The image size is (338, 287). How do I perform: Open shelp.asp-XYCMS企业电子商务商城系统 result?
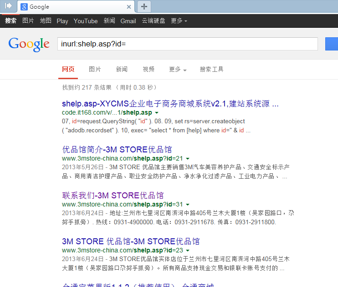pyautogui.click(x=170, y=104)
